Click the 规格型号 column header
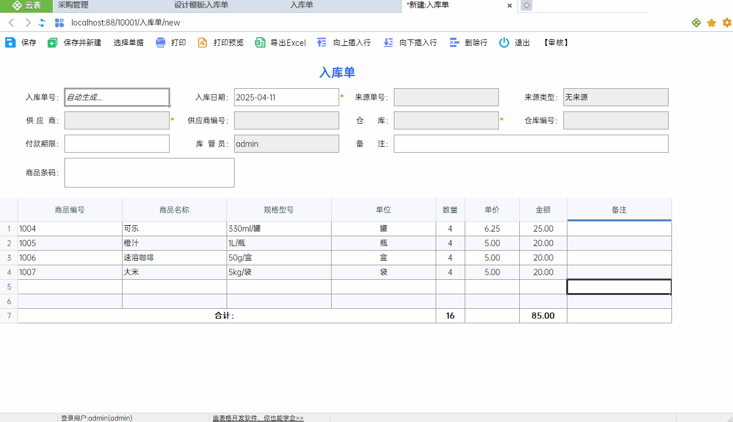Image resolution: width=733 pixels, height=422 pixels. coord(279,210)
